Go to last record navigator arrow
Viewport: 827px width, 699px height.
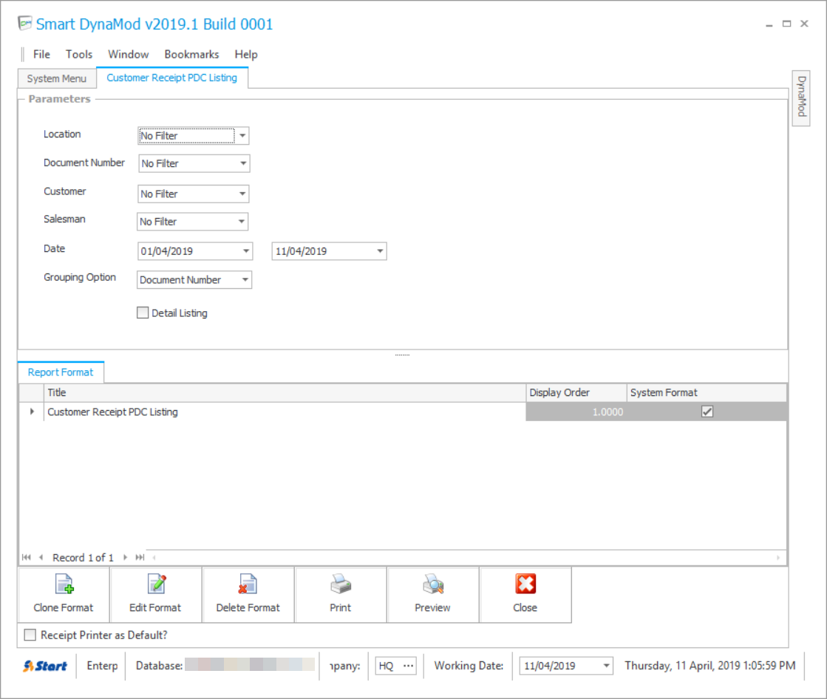point(140,557)
